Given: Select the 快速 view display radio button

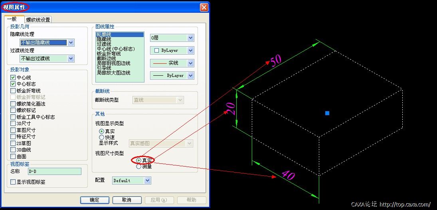Looking at the screenshot, I should 101,137.
